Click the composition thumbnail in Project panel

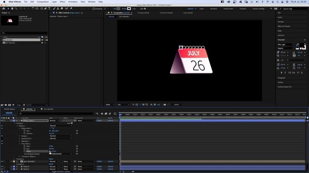point(10,21)
